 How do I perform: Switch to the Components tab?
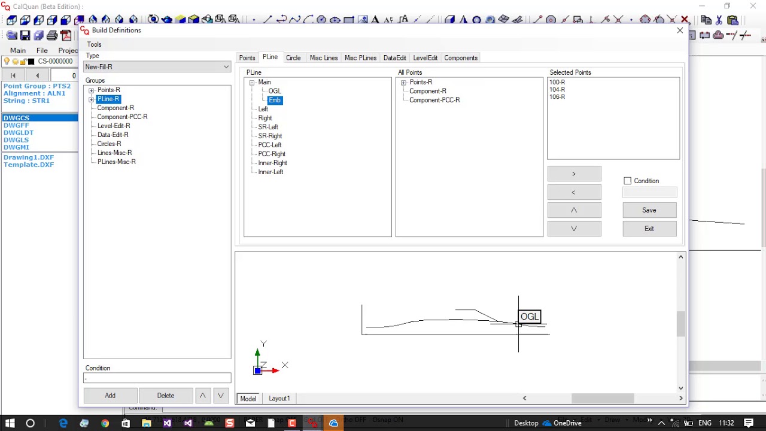[461, 58]
